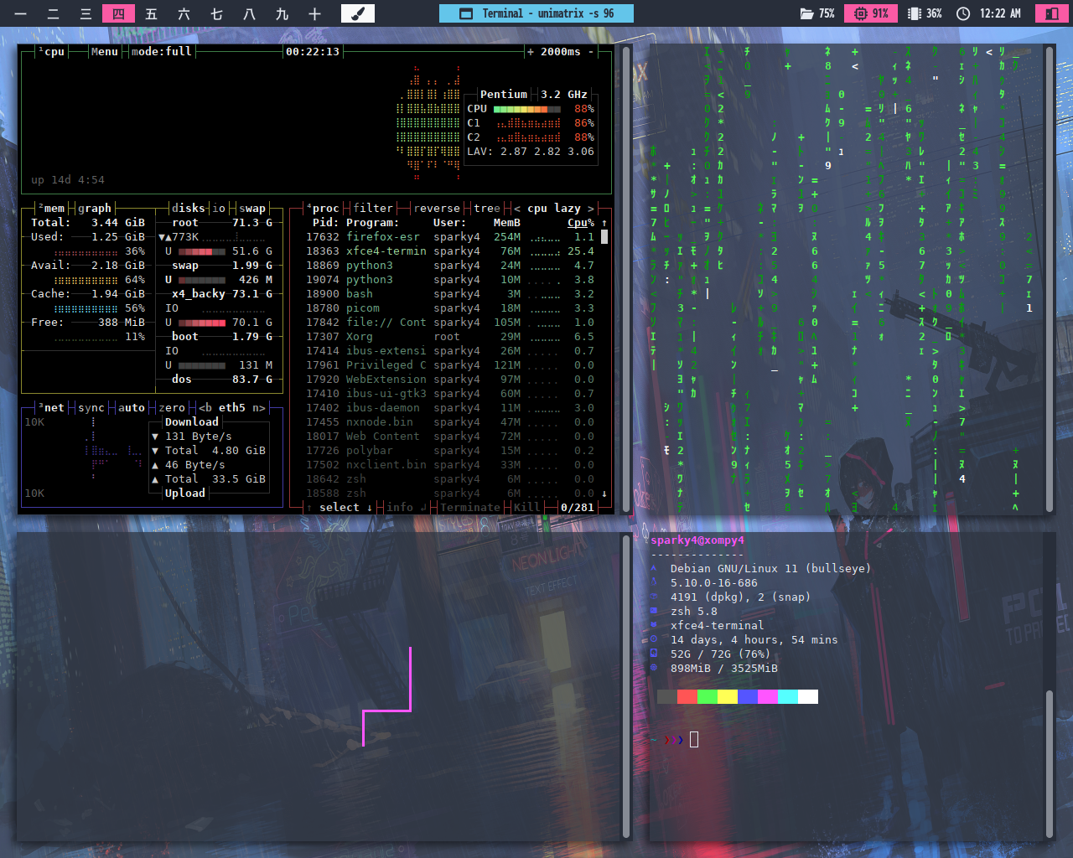Toggle tree view in the process list
1073x858 pixels.
486,209
